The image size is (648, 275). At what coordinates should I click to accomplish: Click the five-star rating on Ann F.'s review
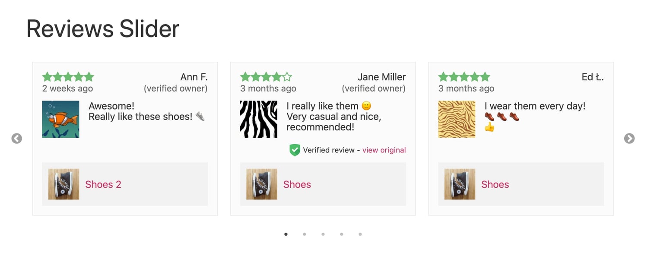[68, 77]
